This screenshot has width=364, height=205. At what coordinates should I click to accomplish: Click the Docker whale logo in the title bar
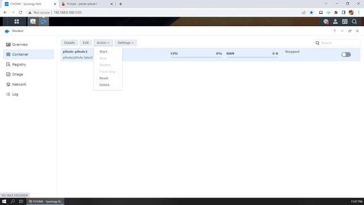point(7,31)
